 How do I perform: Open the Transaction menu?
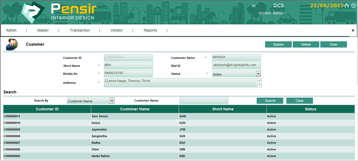pos(80,31)
